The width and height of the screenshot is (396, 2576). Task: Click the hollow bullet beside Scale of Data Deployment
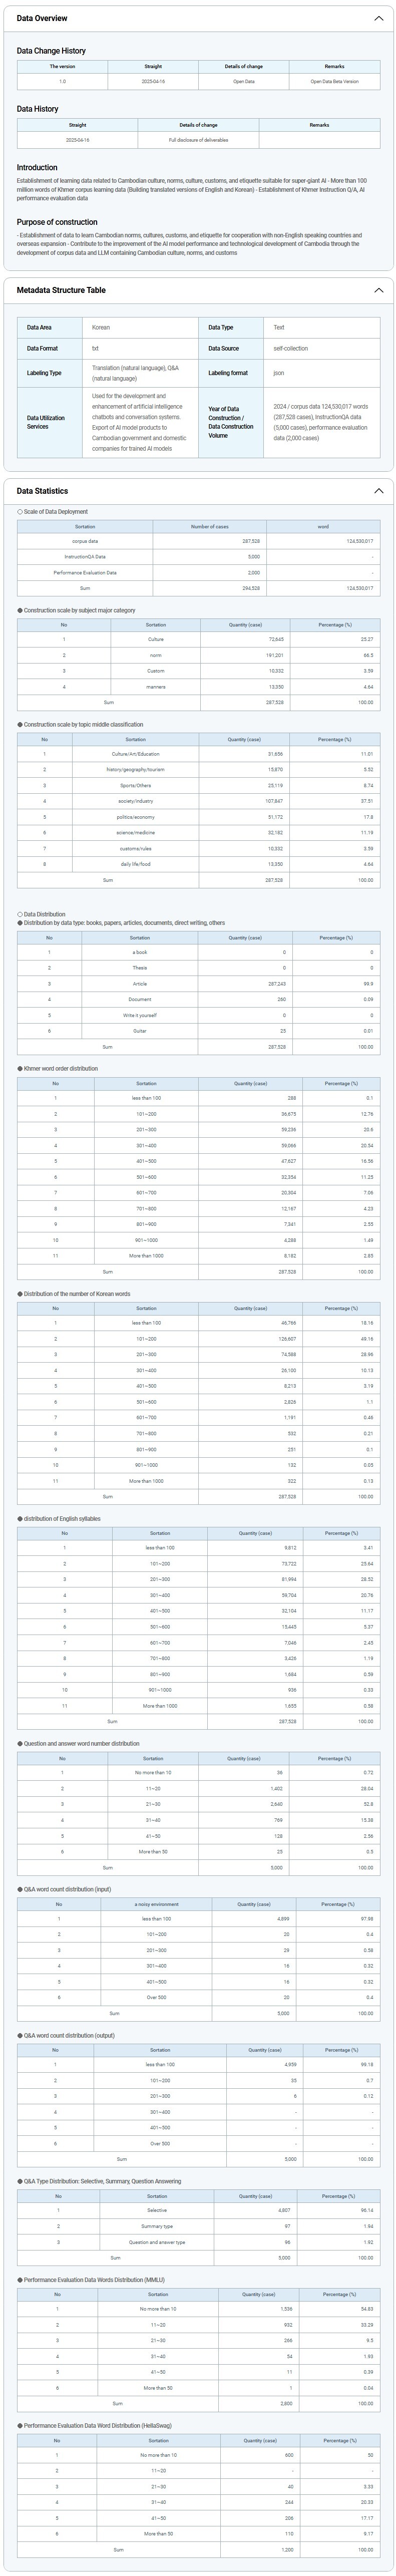[x=20, y=511]
